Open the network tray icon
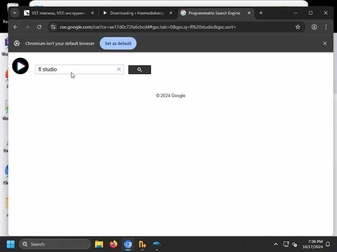This screenshot has width=337, height=252. (286, 244)
